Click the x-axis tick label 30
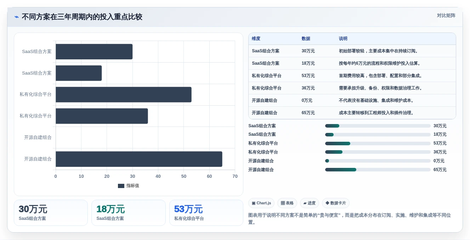 132,176
